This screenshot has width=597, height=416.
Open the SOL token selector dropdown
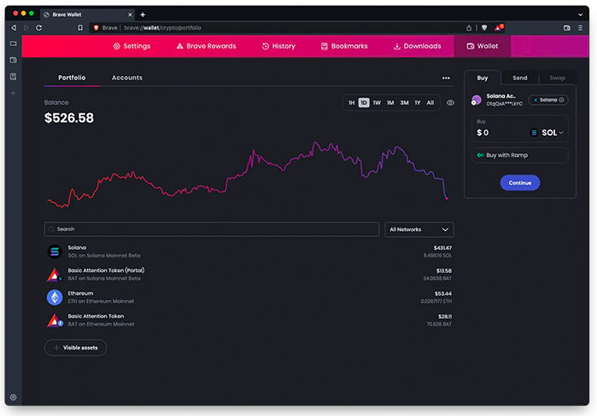click(x=547, y=133)
